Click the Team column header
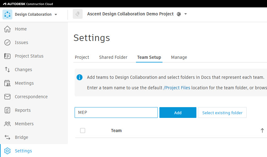The image size is (267, 157). pos(116,131)
